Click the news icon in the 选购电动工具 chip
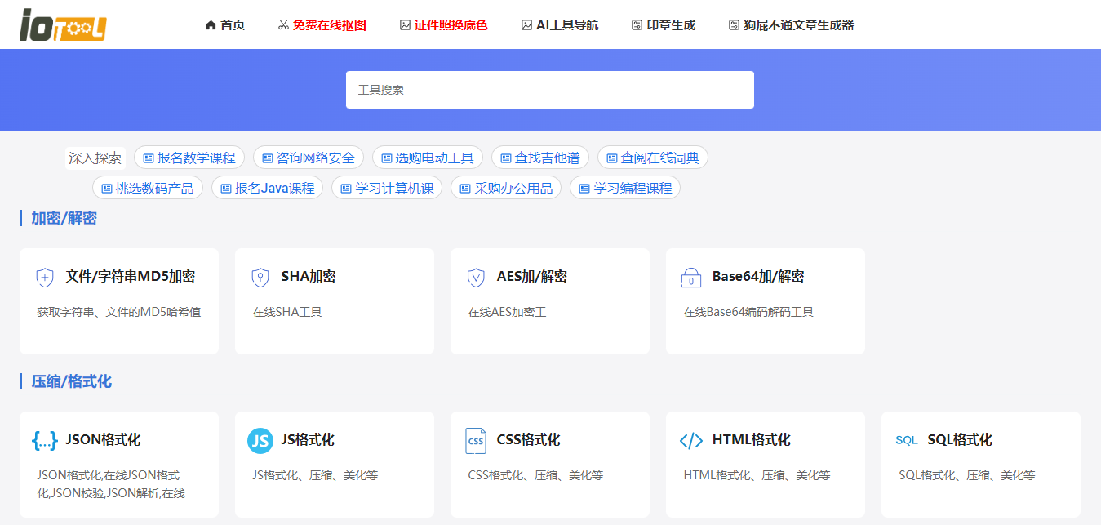 [387, 158]
